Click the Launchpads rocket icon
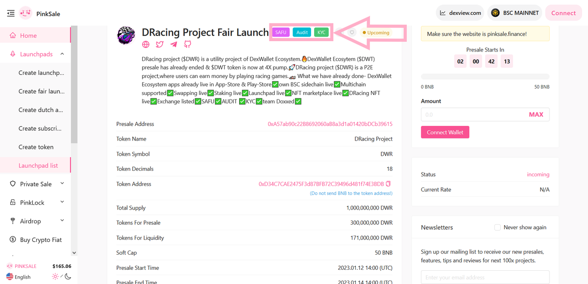Viewport: 588px width, 284px height. [x=13, y=54]
